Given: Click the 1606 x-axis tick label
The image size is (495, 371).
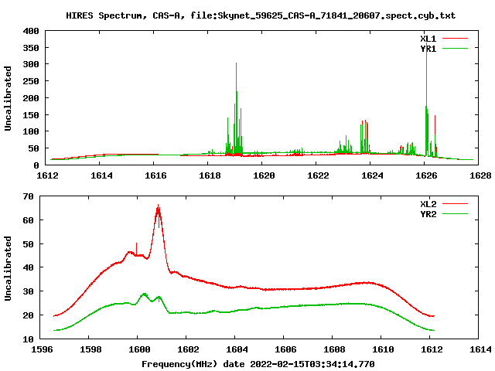Looking at the screenshot, I should [x=285, y=349].
